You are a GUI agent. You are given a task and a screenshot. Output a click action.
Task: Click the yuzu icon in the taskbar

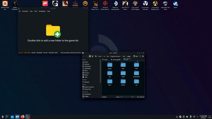(x=27, y=117)
